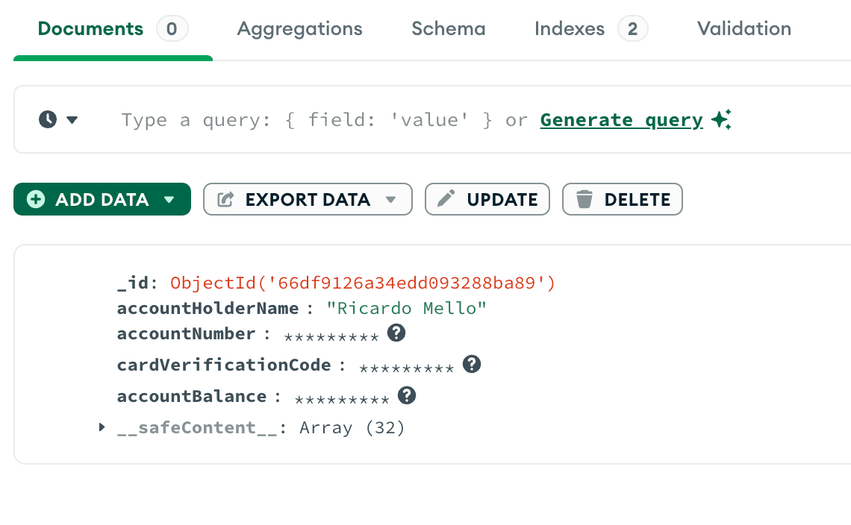The height and width of the screenshot is (525, 851).
Task: Switch to the Aggregations tab
Action: click(x=299, y=29)
